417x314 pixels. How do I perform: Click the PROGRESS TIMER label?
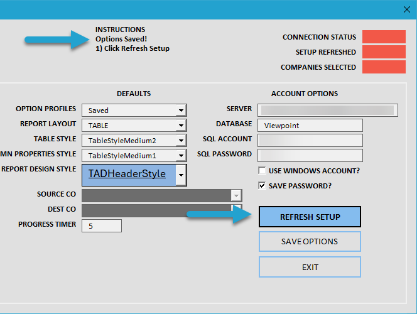click(47, 224)
